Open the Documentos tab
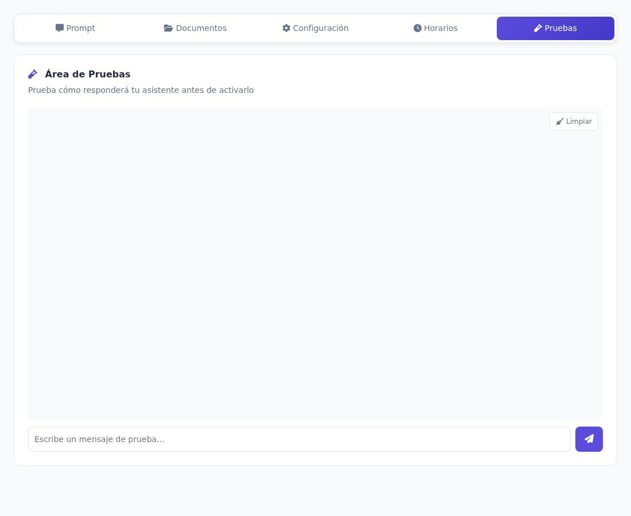631x516 pixels. coord(195,28)
